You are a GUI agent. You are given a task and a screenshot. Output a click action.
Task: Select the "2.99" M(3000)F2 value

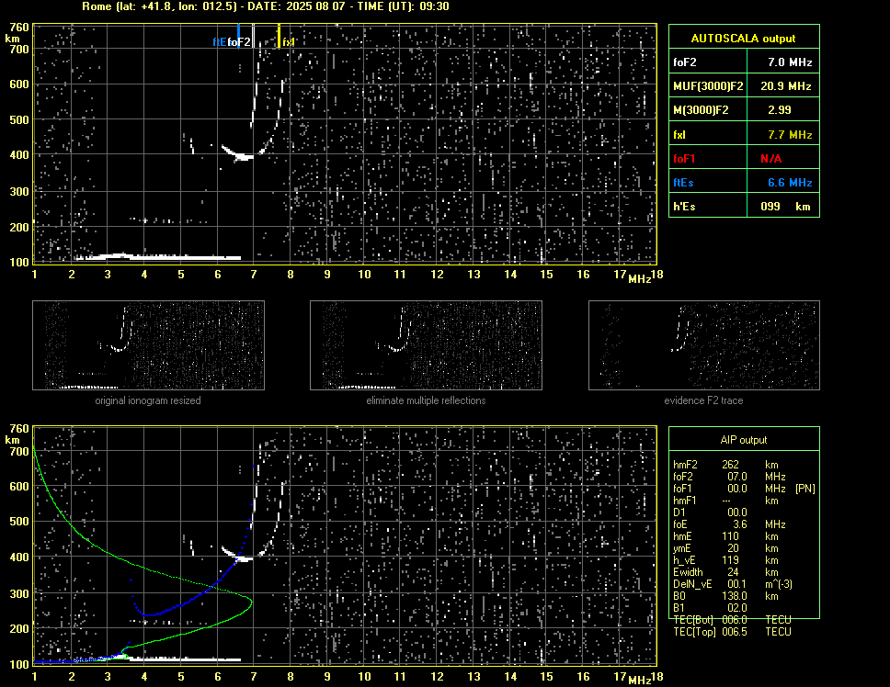coord(780,110)
